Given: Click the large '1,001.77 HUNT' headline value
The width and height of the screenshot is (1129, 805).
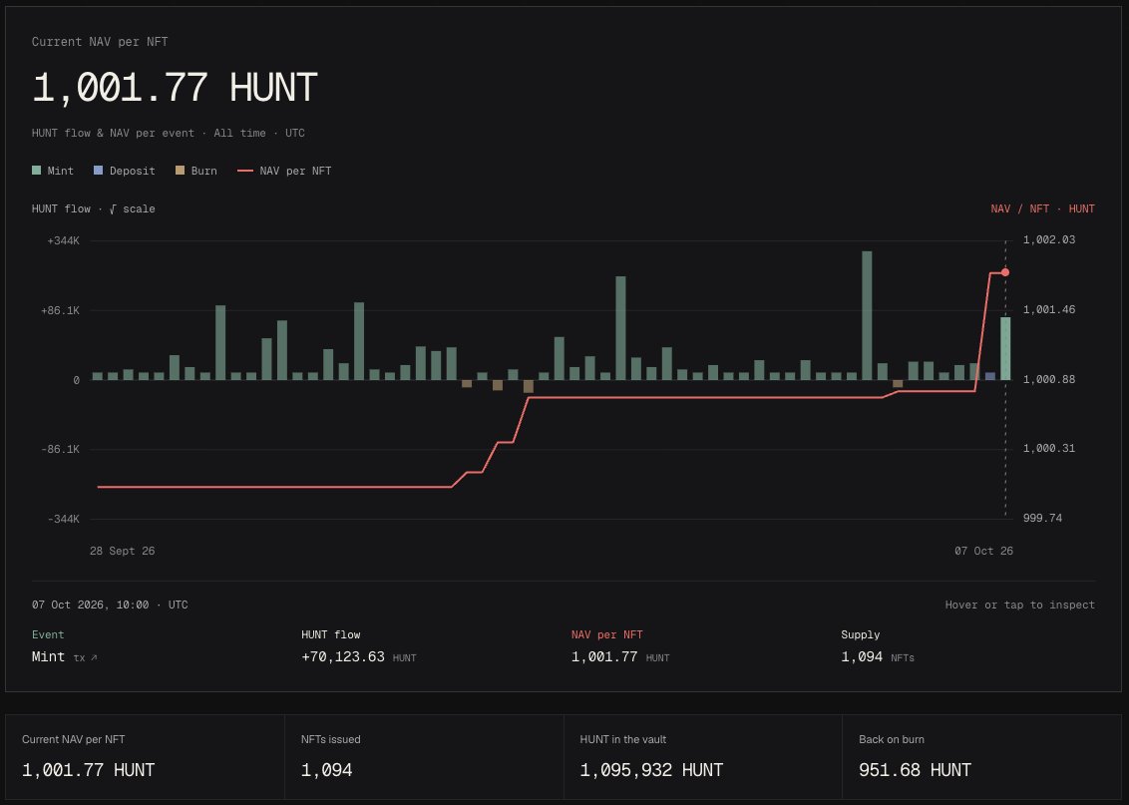Looking at the screenshot, I should pos(175,88).
